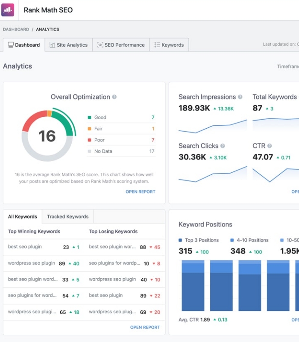The height and width of the screenshot is (342, 299).
Task: Click losing keyword 'best seo plugin wor...' row
Action: [125, 247]
